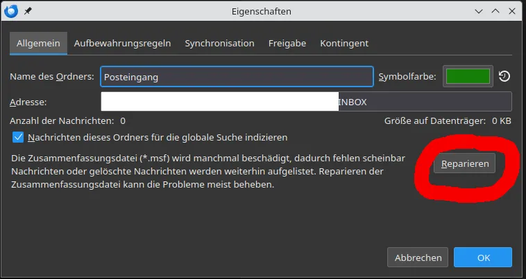Open the Aufbewahrungsregeln tab
Viewport: 526px width, 279px height.
click(122, 43)
